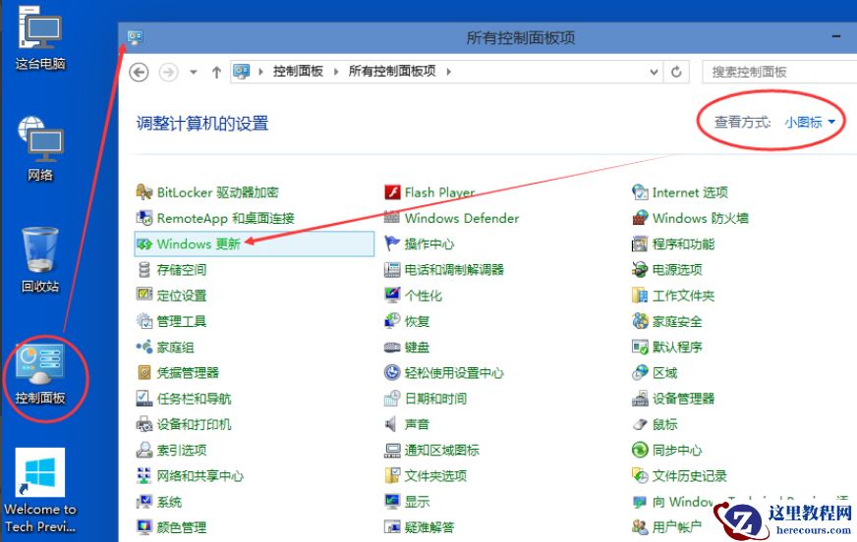Expand chevron after 控制面板 breadcrumb
The height and width of the screenshot is (542, 857).
tap(335, 72)
